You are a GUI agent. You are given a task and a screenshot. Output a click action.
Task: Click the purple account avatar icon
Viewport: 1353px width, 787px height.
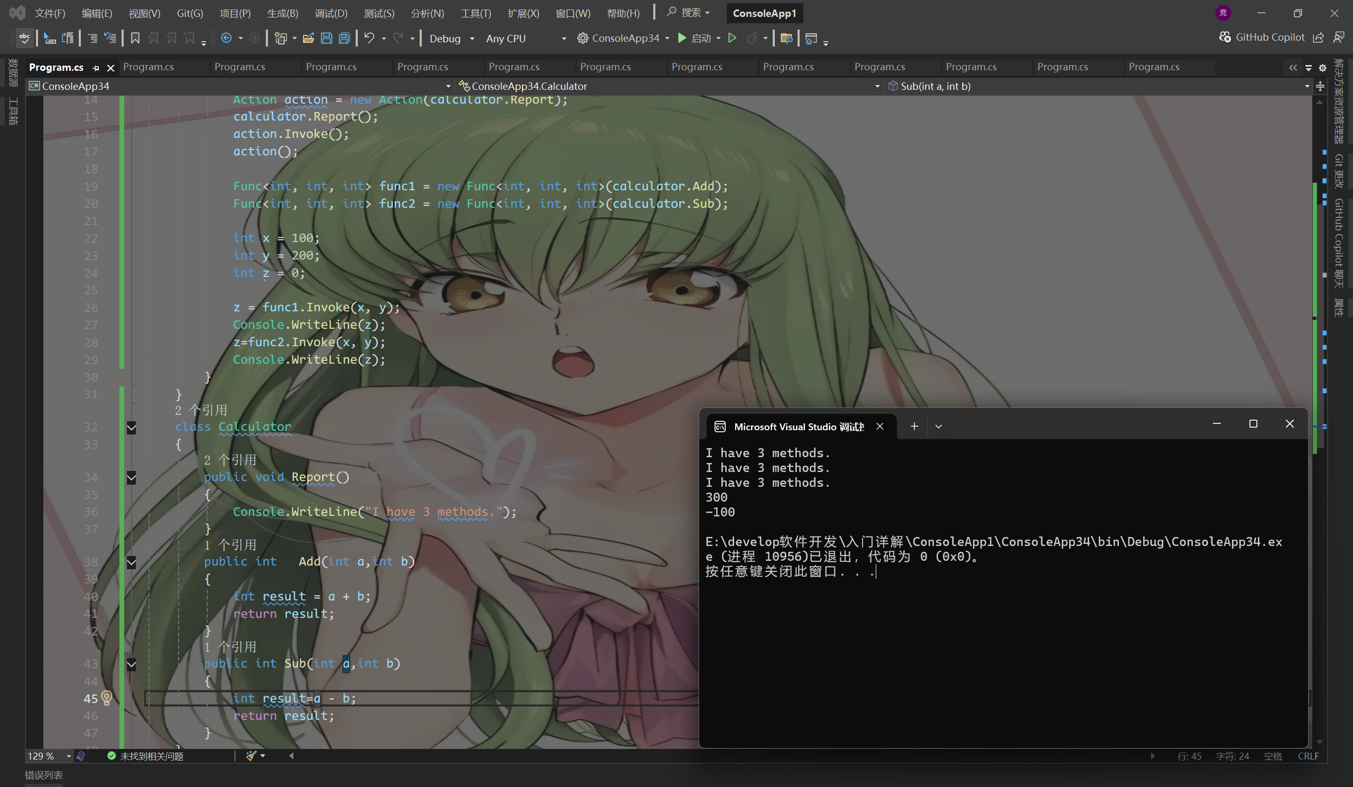click(x=1223, y=13)
